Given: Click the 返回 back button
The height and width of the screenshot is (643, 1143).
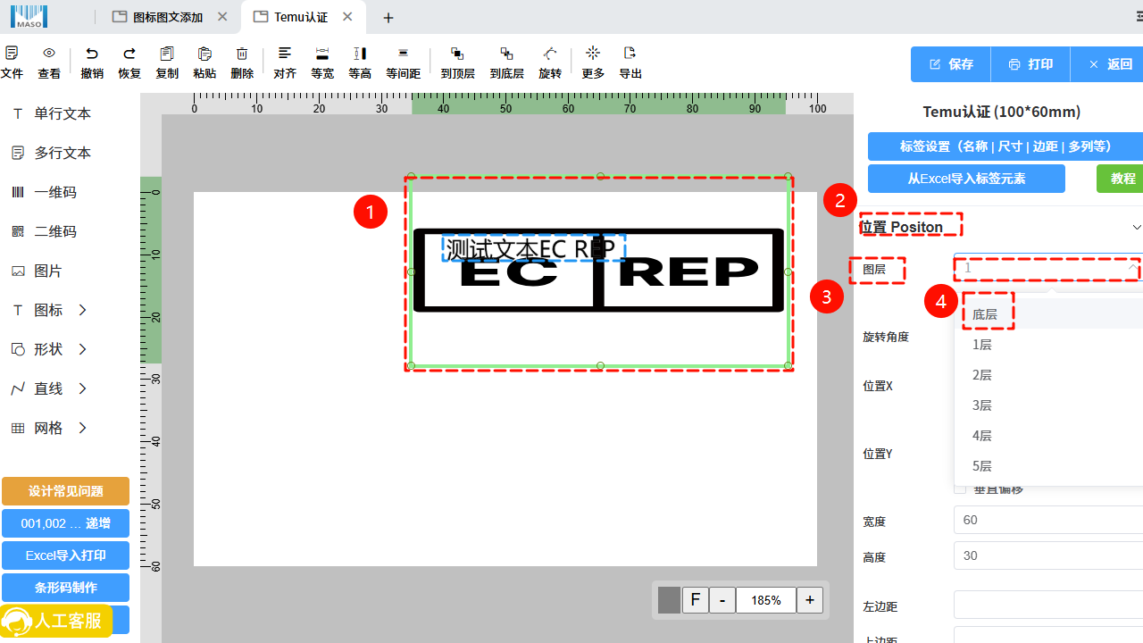Looking at the screenshot, I should pyautogui.click(x=1107, y=64).
